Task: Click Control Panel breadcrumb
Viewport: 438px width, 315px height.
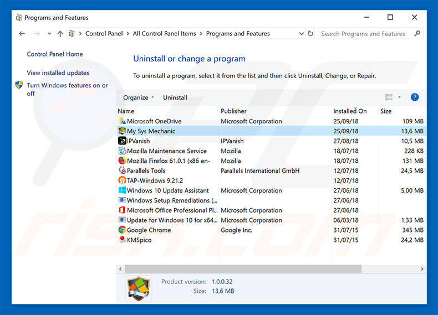Action: pos(104,33)
